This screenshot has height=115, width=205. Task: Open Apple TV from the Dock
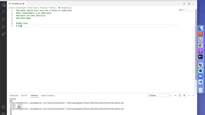[x=201, y=57]
